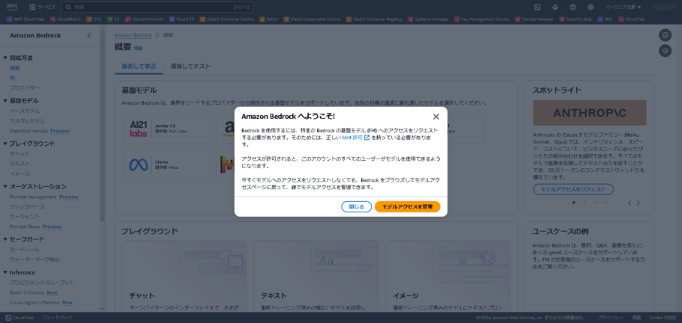This screenshot has height=323, width=682.
Task: Open カスタムモデル in the sidebar
Action: pyautogui.click(x=27, y=120)
